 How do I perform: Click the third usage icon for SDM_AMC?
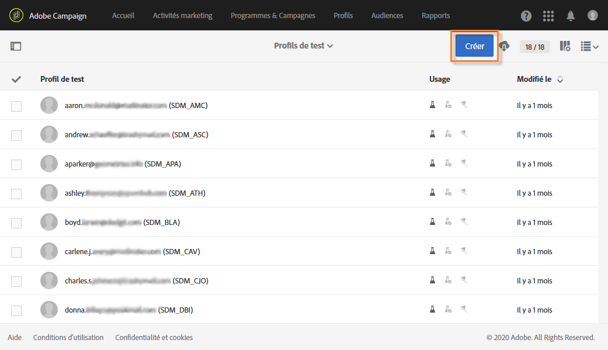tap(464, 105)
